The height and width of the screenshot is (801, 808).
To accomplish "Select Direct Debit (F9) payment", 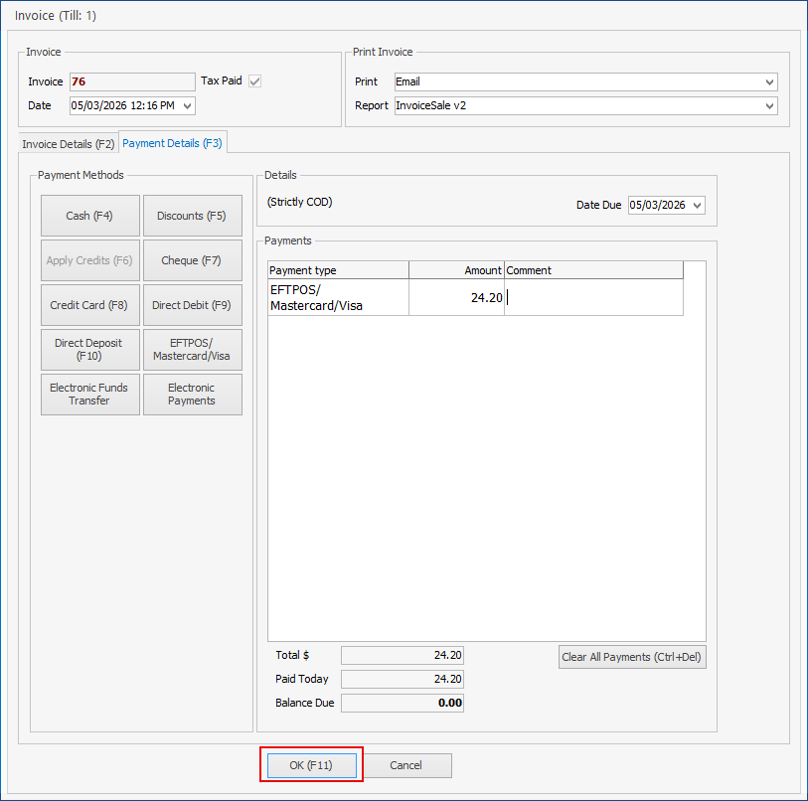I will pyautogui.click(x=192, y=305).
